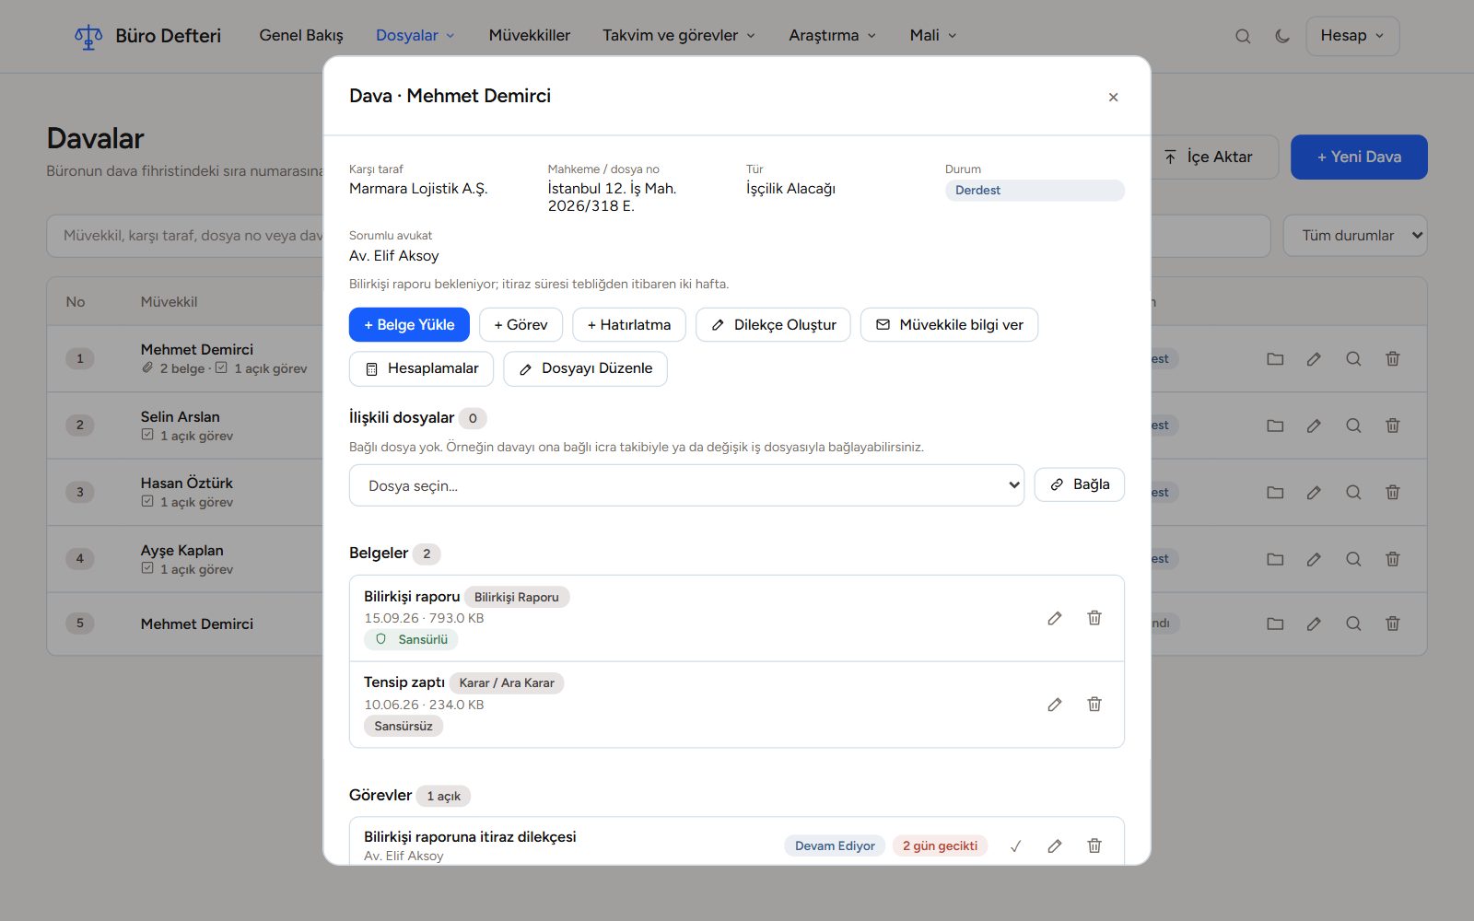Close the Dava Mehmet Demirci dialog

1113,97
